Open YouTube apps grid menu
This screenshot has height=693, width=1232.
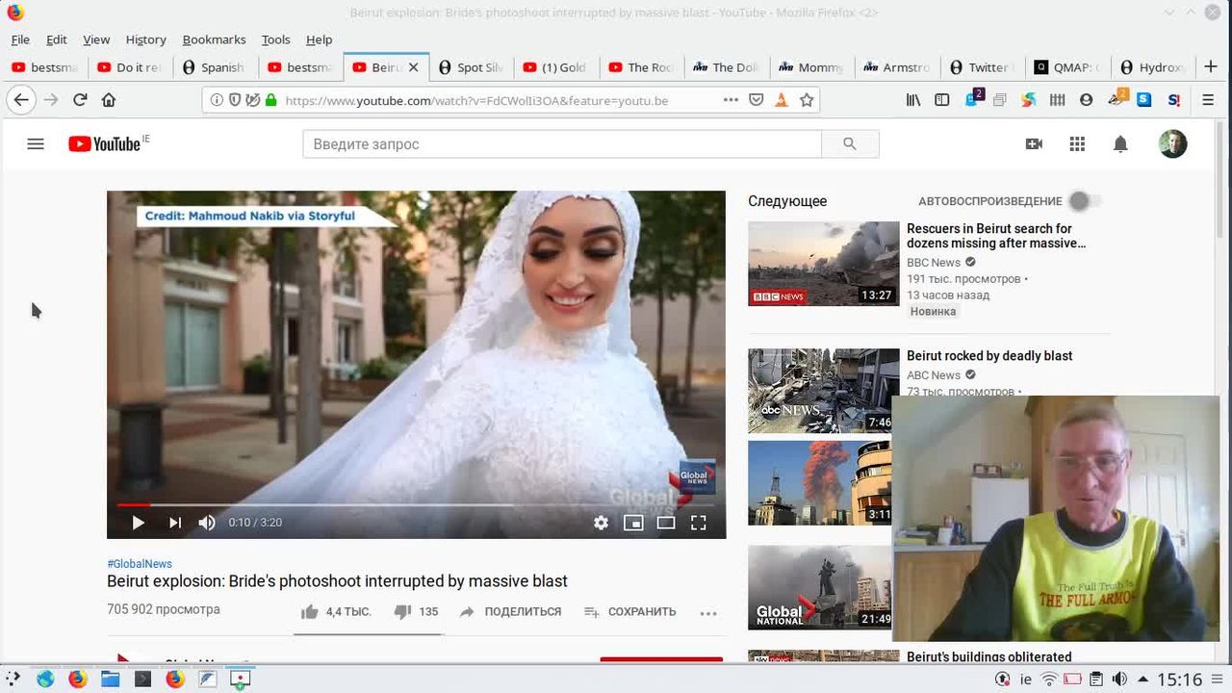coord(1077,144)
